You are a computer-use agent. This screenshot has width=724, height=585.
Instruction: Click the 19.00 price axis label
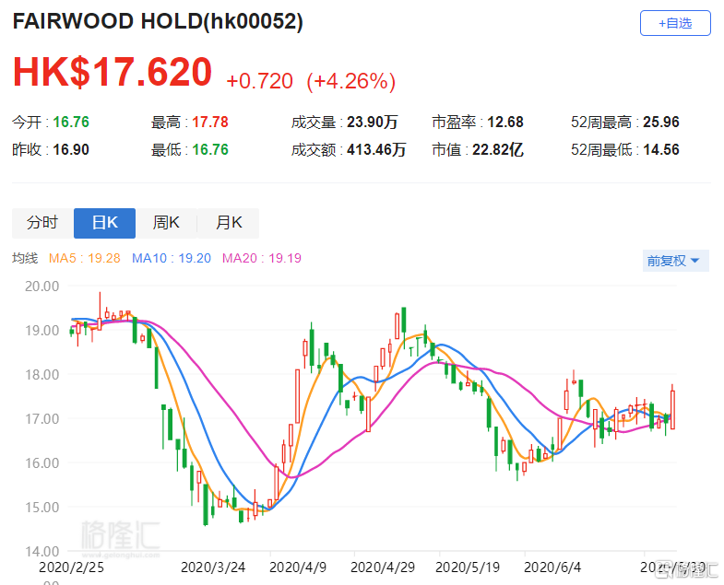click(42, 331)
